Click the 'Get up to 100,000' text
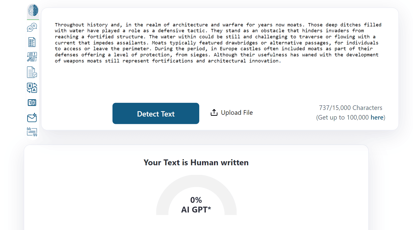 tap(344, 117)
